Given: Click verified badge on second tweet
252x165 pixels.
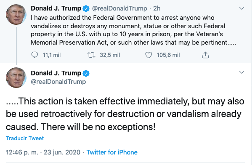Looking at the screenshot, I should pos(86,73).
